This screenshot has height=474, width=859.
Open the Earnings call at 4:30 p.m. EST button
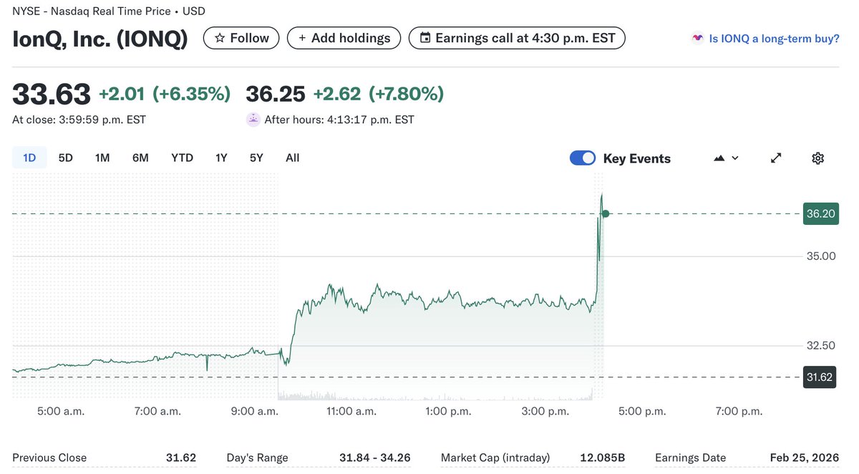point(517,38)
